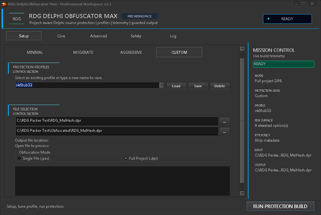Open the Advanced tab
This screenshot has width=321, height=215.
(x=98, y=36)
